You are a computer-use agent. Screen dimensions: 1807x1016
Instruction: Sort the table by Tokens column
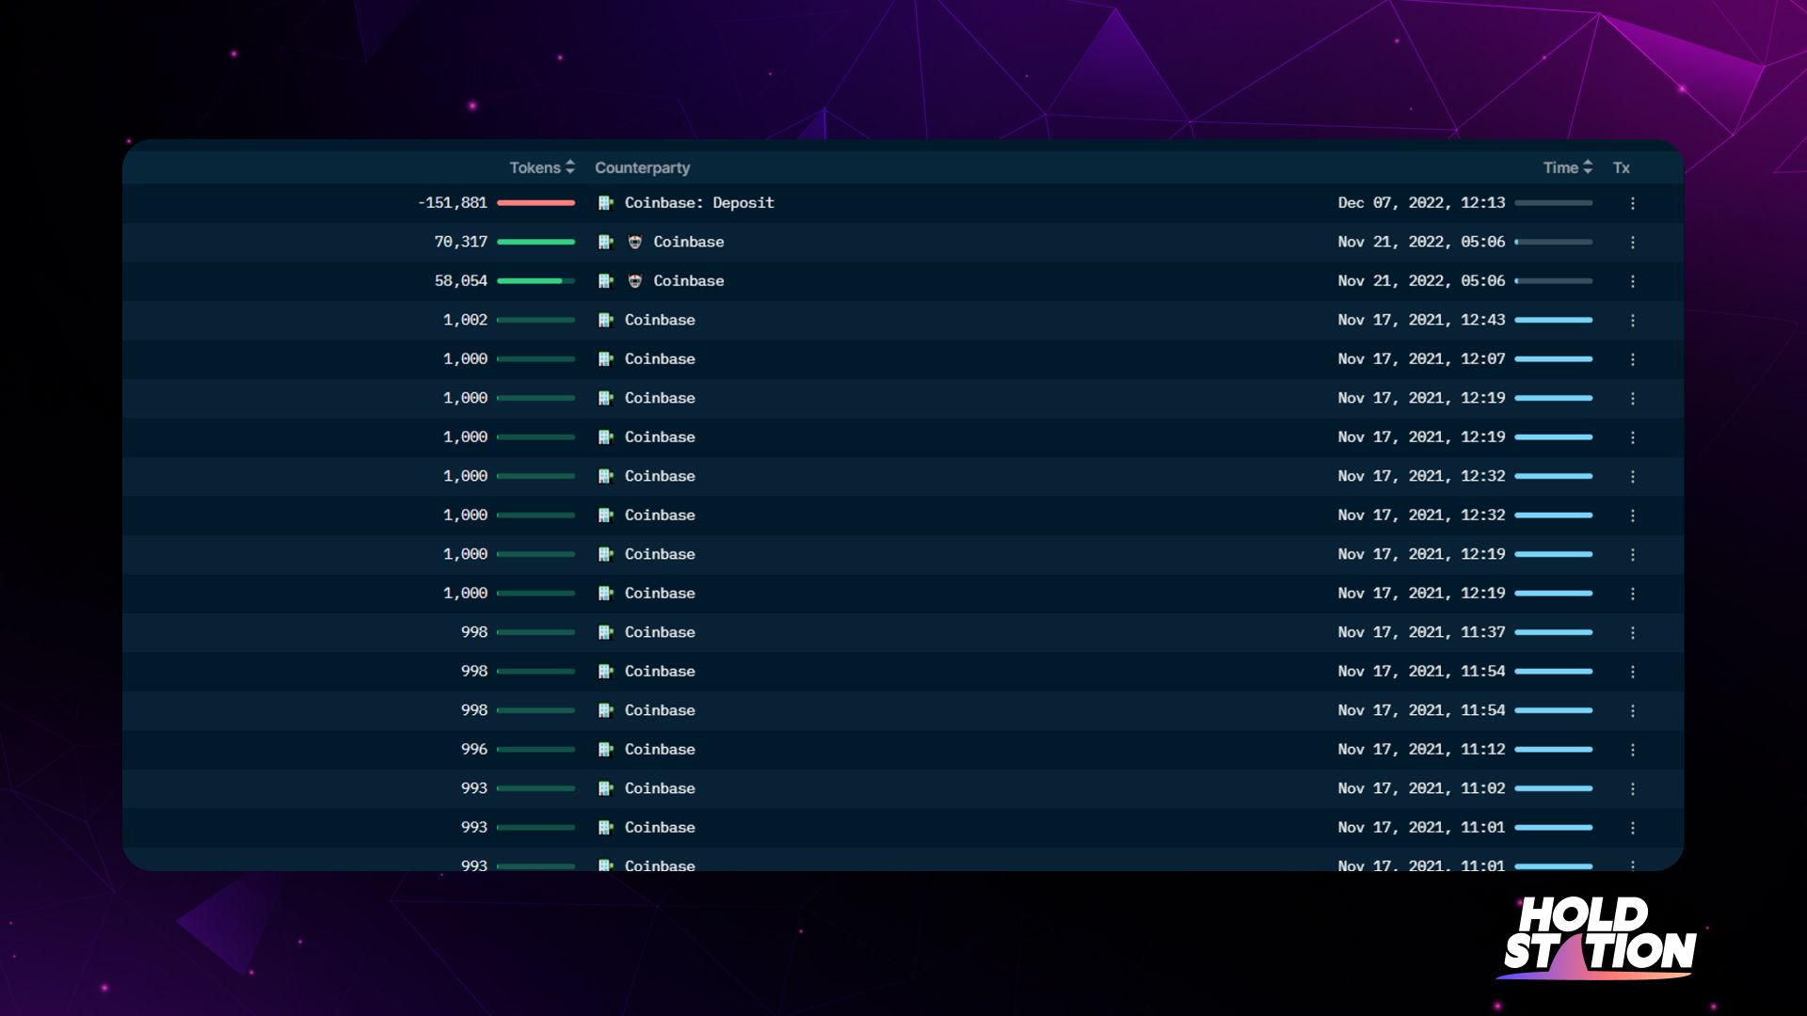541,167
